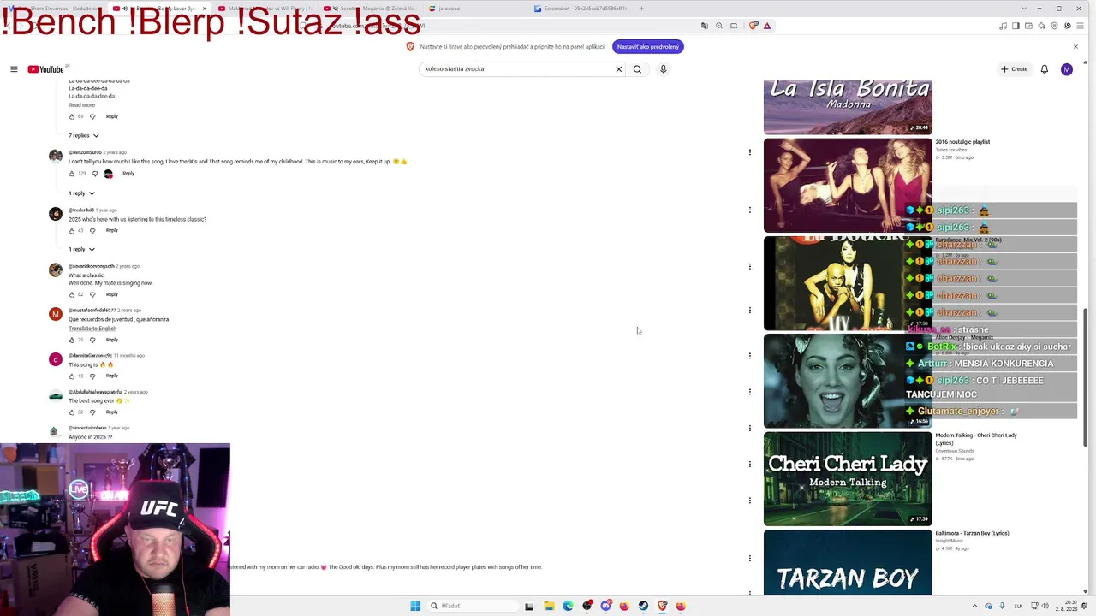Like the @RenzoinSurco comment
The height and width of the screenshot is (616, 1096).
pyautogui.click(x=72, y=174)
